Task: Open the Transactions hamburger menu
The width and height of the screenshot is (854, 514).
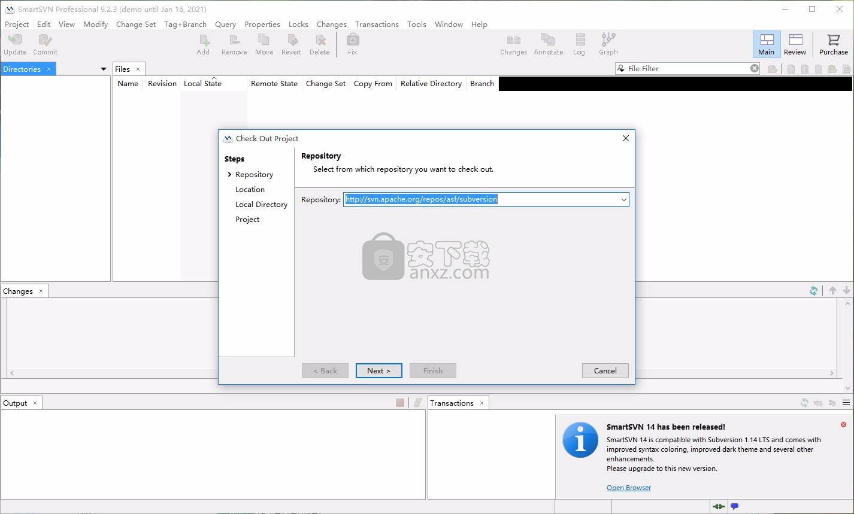Action: tap(846, 403)
